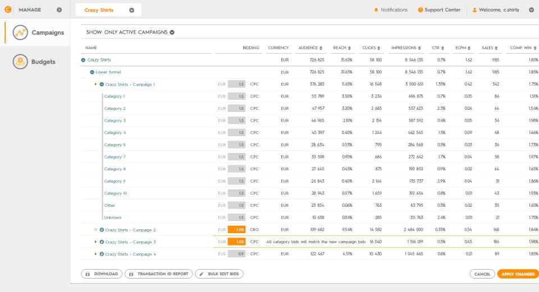Click the arrow icon next to Manage
Screen dimensions: 539x292
coord(59,10)
